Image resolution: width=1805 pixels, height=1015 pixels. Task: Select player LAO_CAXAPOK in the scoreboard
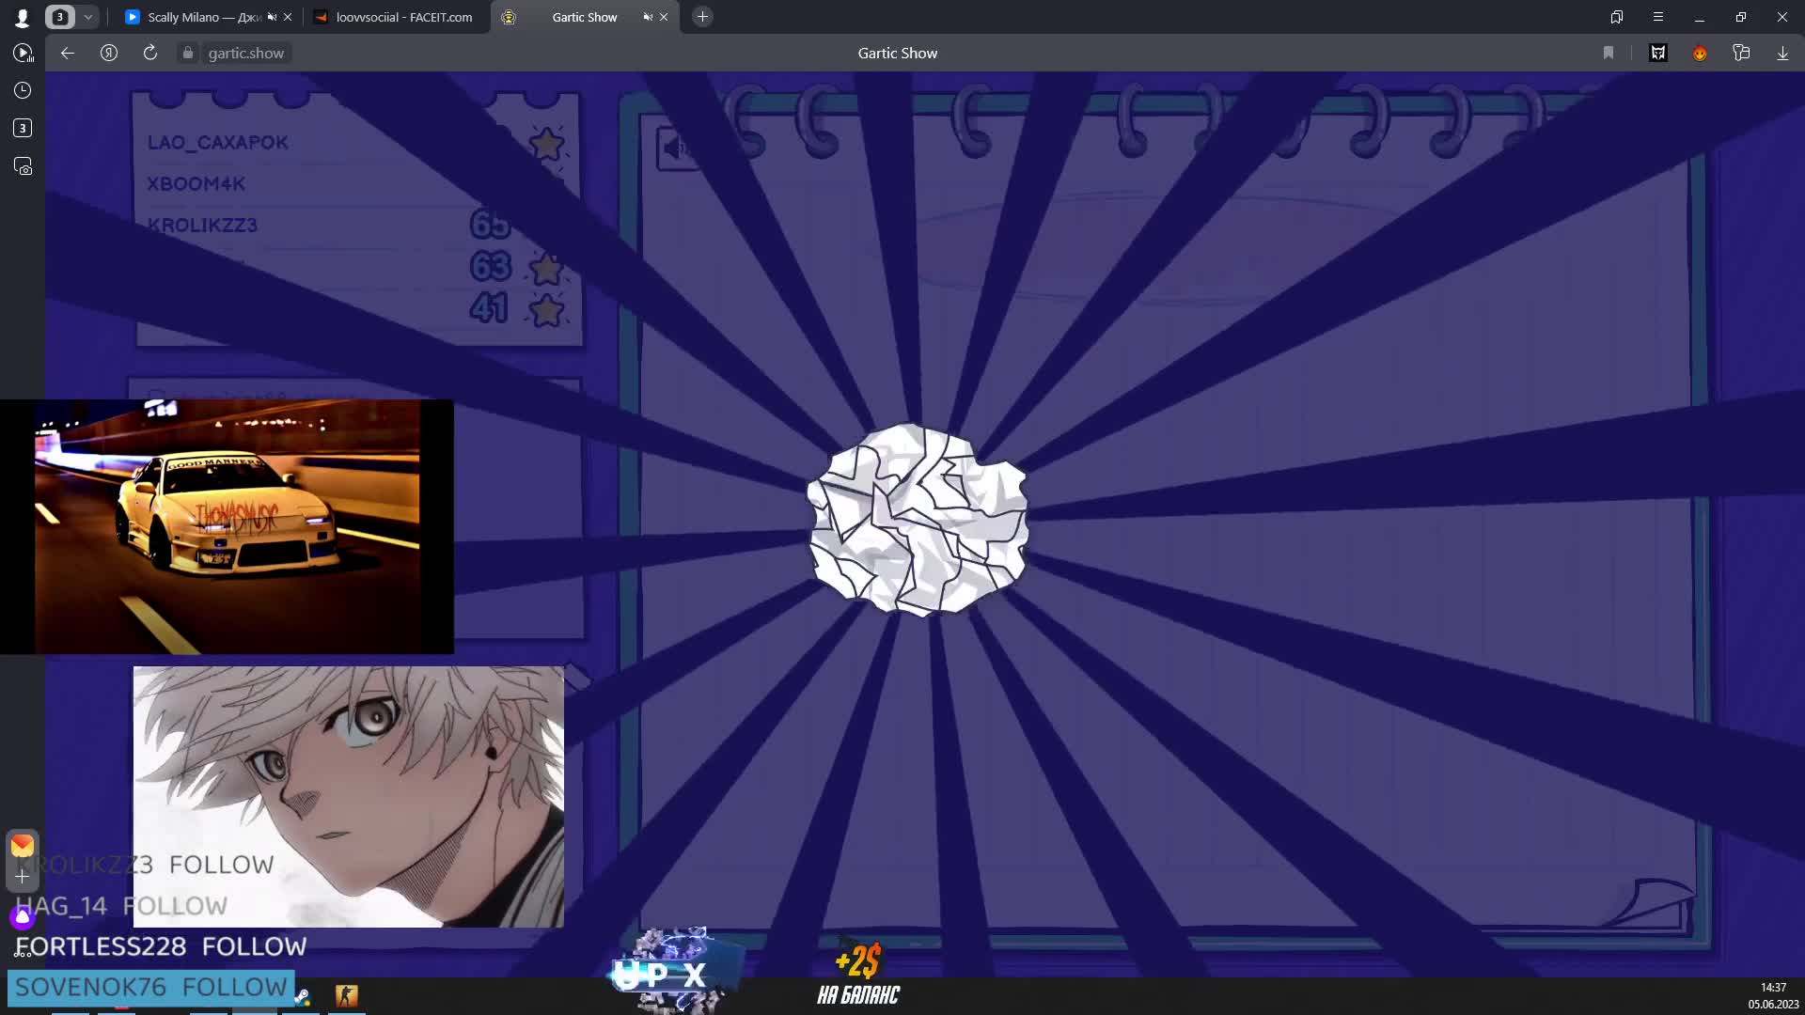pyautogui.click(x=217, y=143)
